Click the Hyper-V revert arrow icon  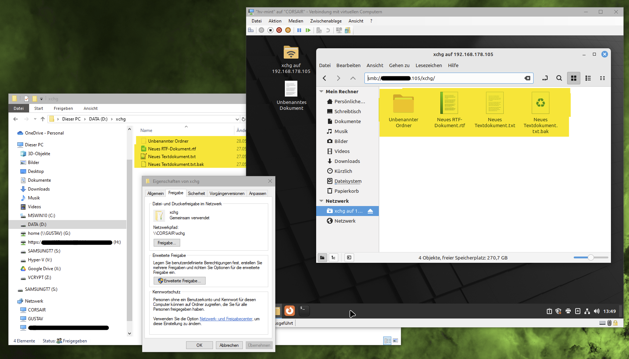[328, 30]
